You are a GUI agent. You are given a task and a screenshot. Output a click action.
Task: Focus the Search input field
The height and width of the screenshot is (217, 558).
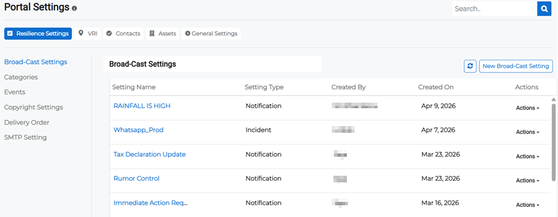tap(495, 8)
